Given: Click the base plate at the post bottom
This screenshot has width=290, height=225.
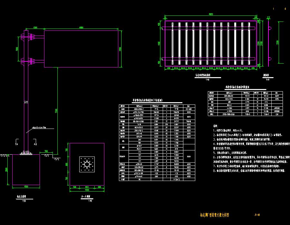Looking at the screenshot, I should pos(26,153).
